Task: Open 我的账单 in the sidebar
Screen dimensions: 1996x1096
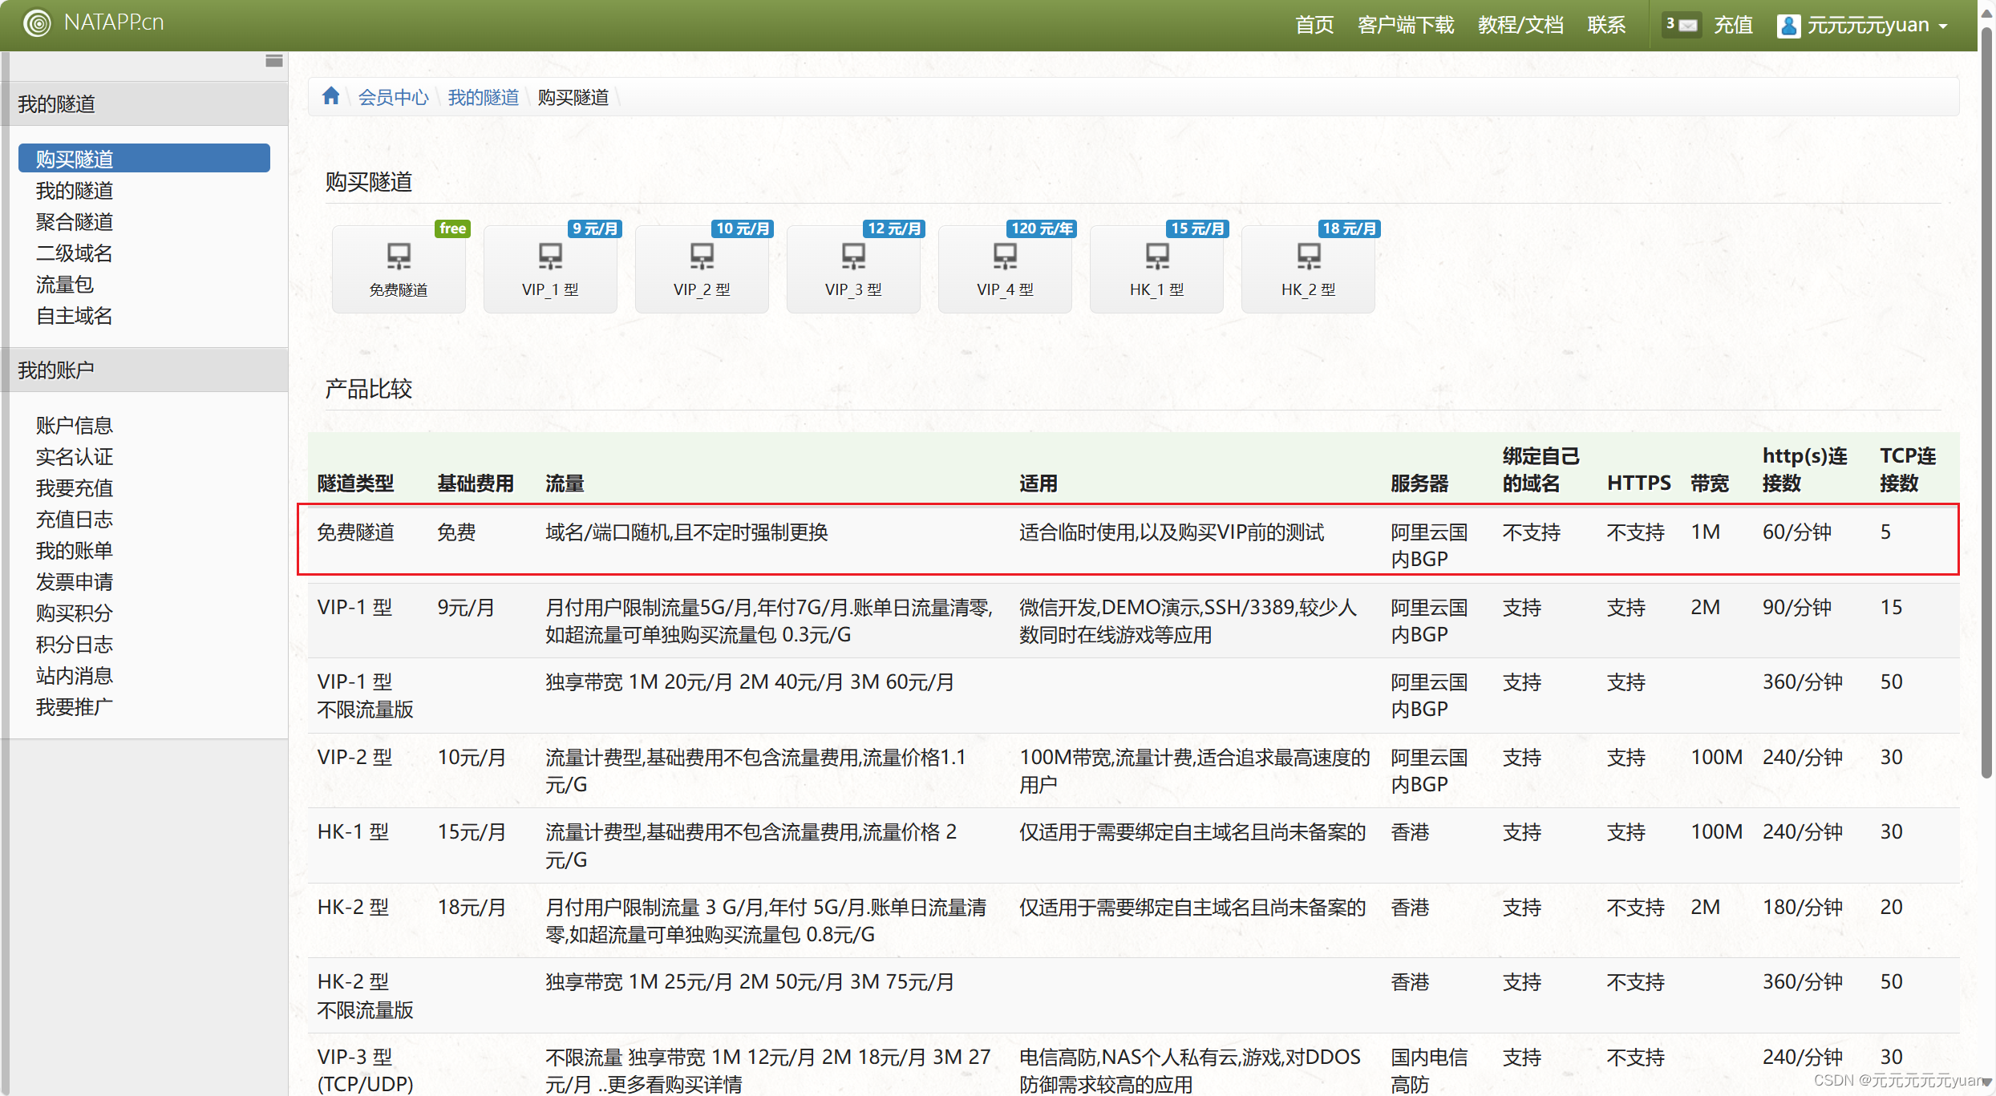Action: [75, 551]
